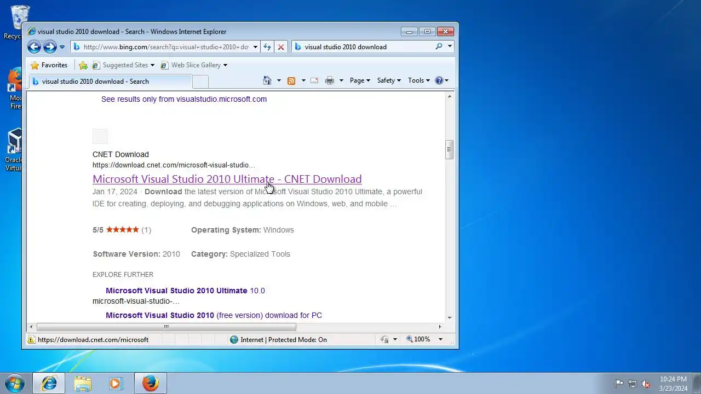701x394 pixels.
Task: Click the vertical scrollbar down arrow
Action: click(x=450, y=318)
